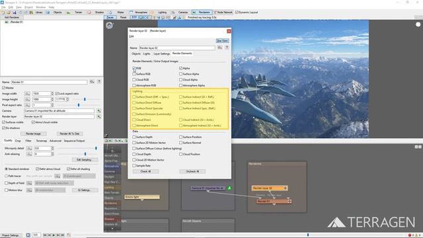Toggle the Lock aspect ratio checkbox

(x=57, y=94)
